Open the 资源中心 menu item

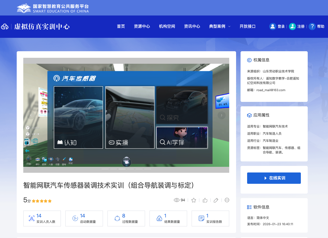142,27
